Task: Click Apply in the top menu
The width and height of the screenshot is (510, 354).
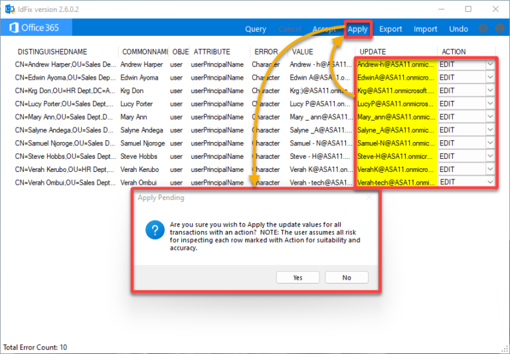Action: coord(358,29)
